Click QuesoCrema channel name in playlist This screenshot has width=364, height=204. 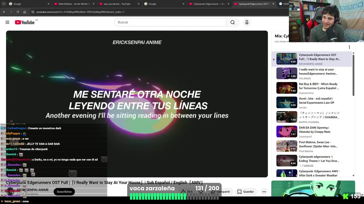tap(306, 93)
